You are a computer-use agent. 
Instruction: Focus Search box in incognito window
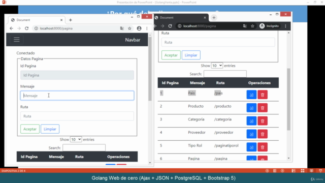(225, 74)
